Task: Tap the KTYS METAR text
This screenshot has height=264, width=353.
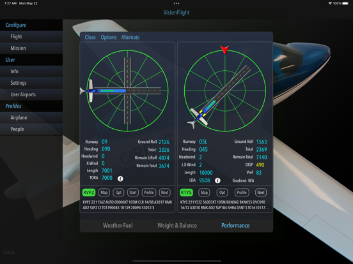Action: tap(224, 205)
